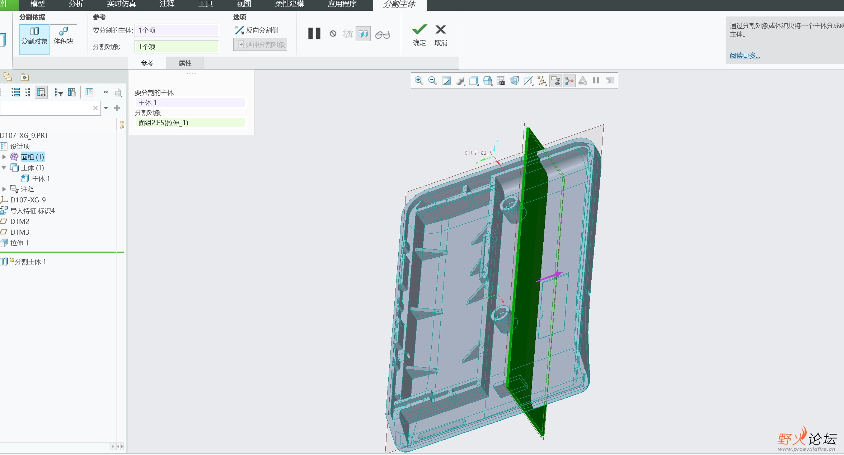
Task: Toggle annotation display icon
Action: [x=555, y=81]
